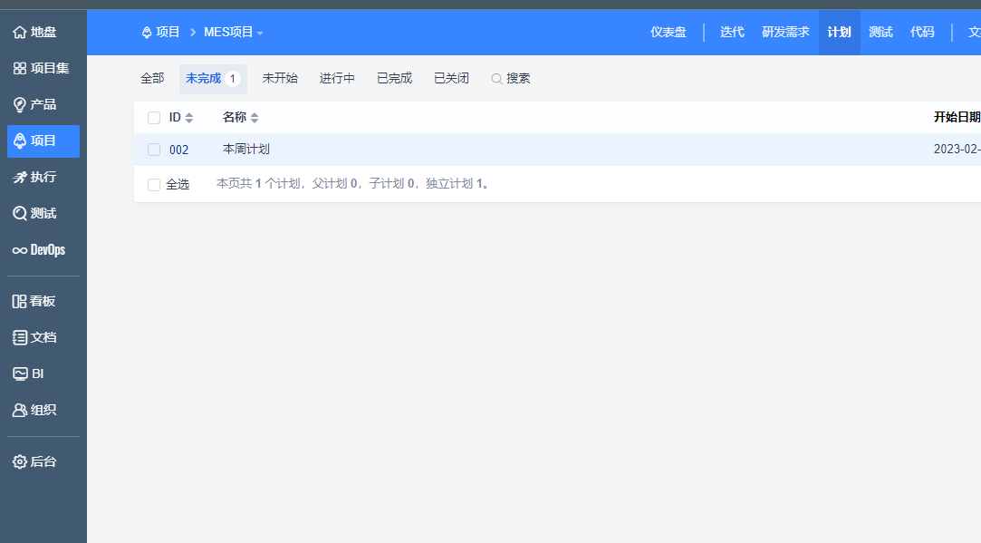Expand the MES项目 project dropdown
The image size is (981, 543).
[x=234, y=32]
